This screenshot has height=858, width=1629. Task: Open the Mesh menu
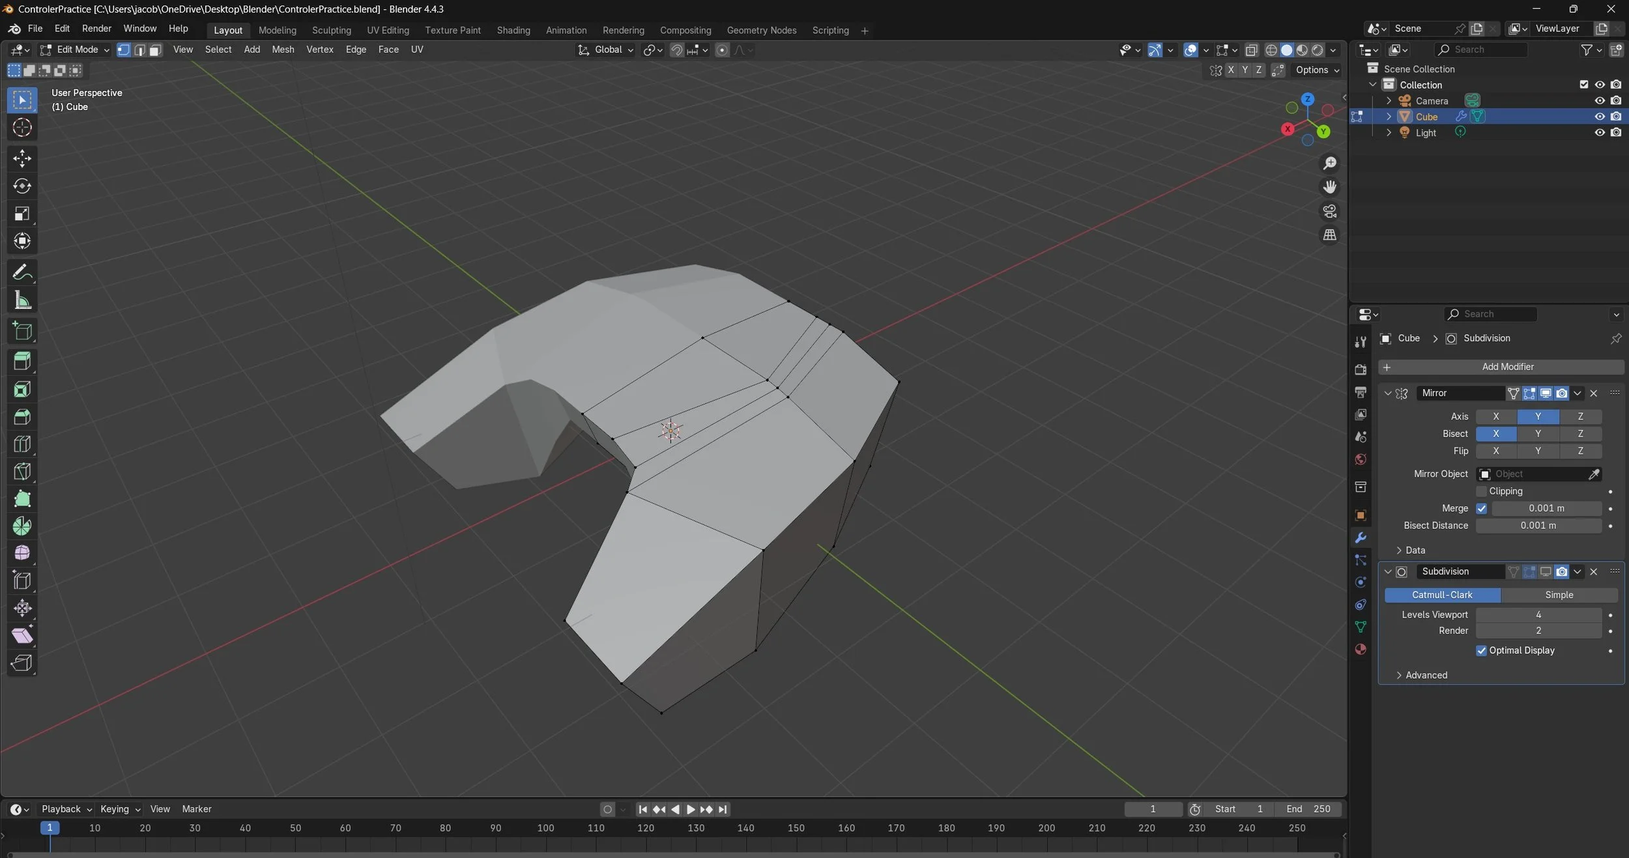(x=282, y=50)
